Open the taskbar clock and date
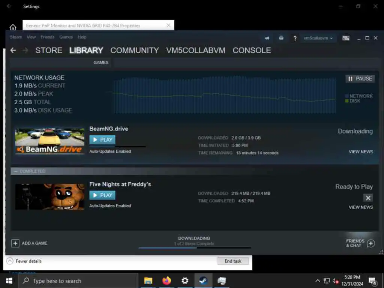 pos(352,280)
